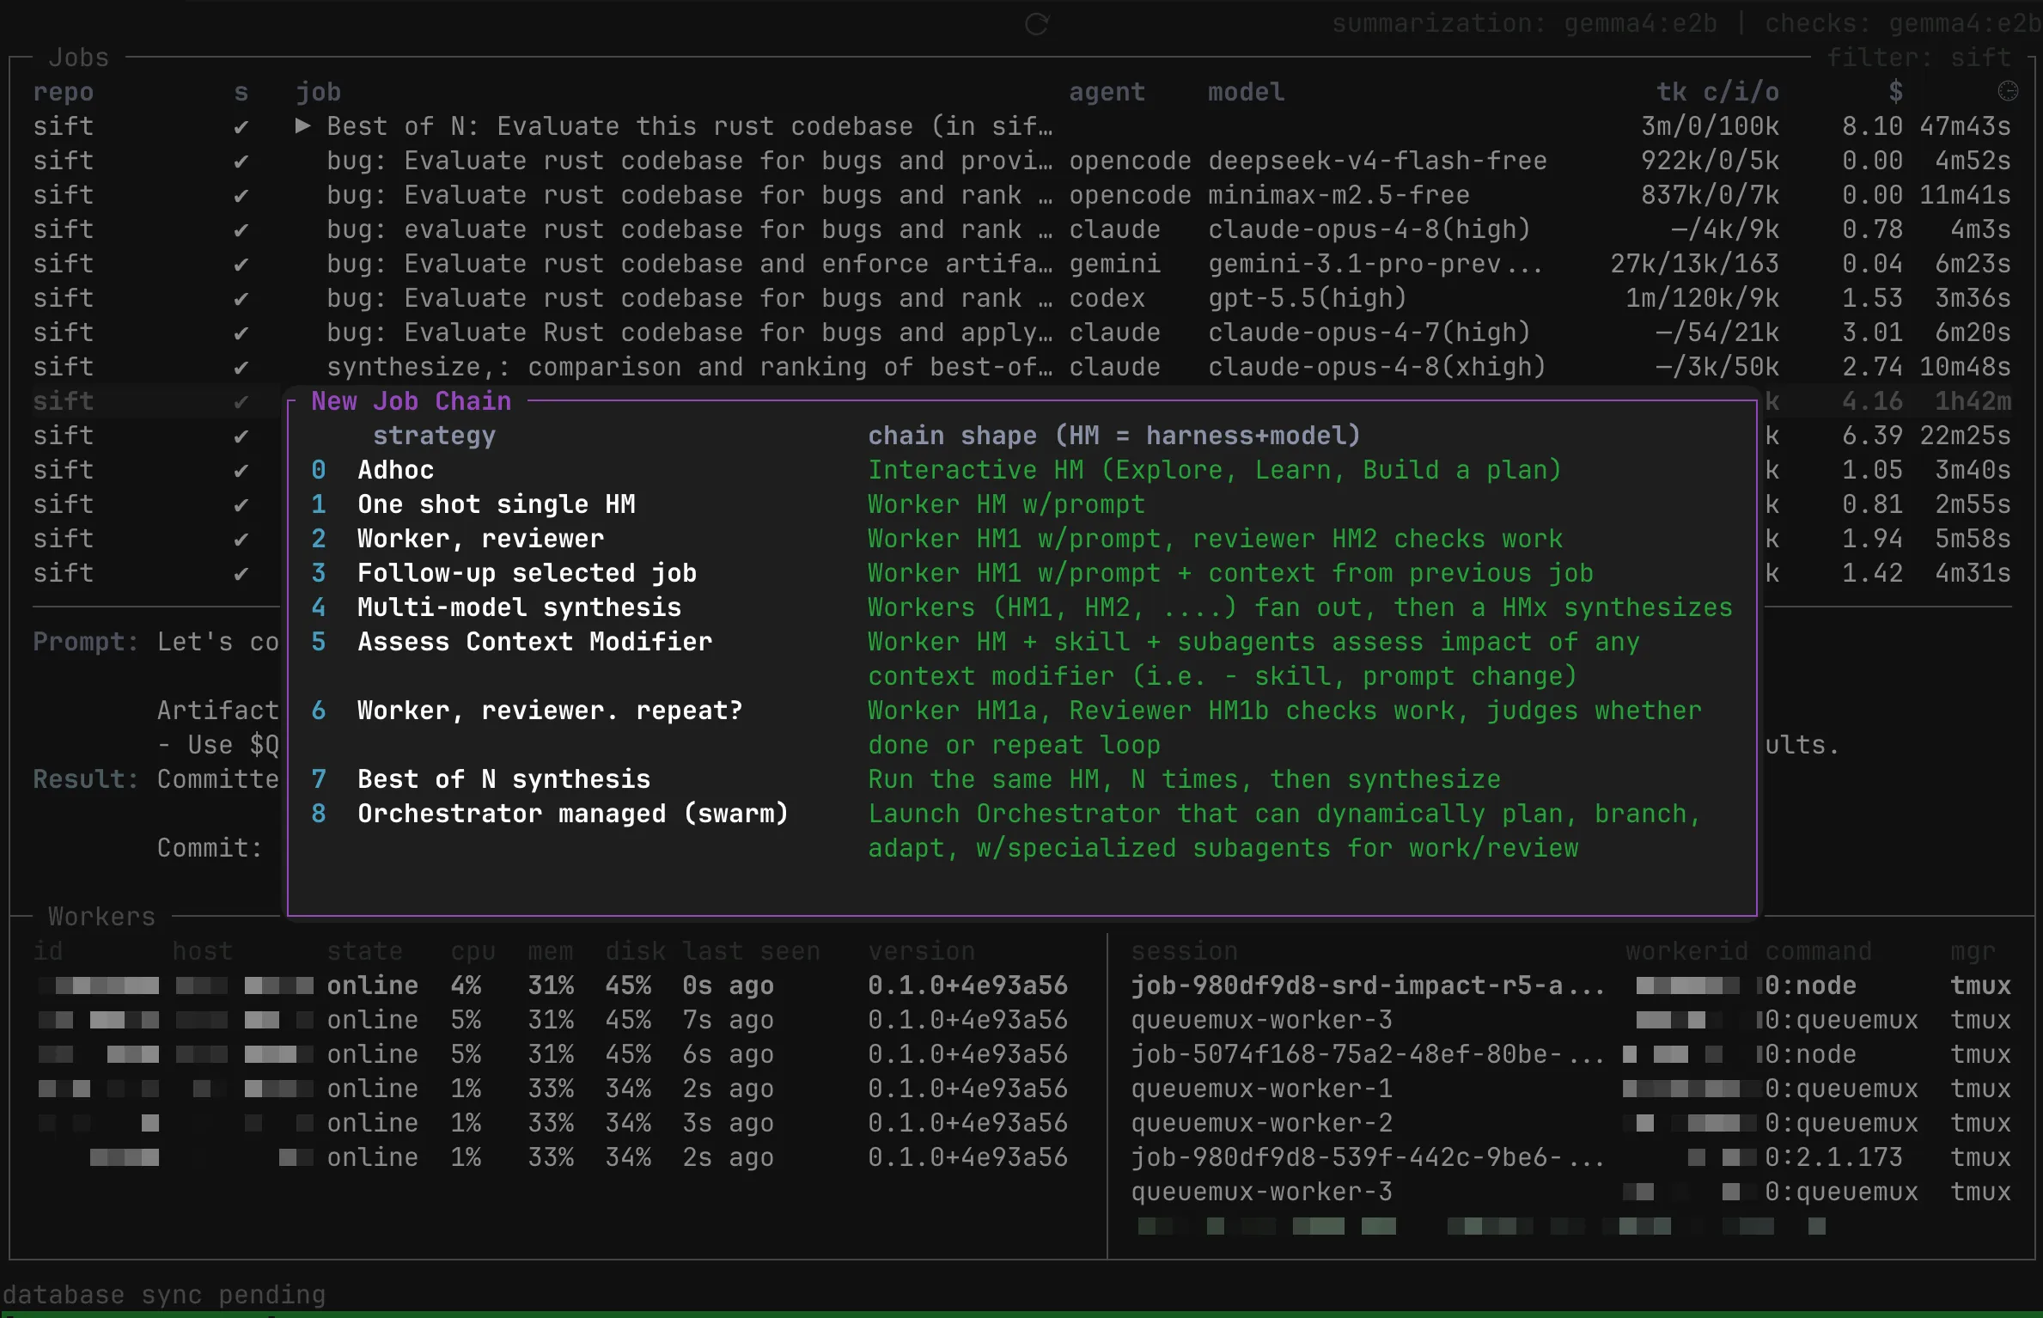Click checks: gemma4:e2b status text

(1903, 23)
